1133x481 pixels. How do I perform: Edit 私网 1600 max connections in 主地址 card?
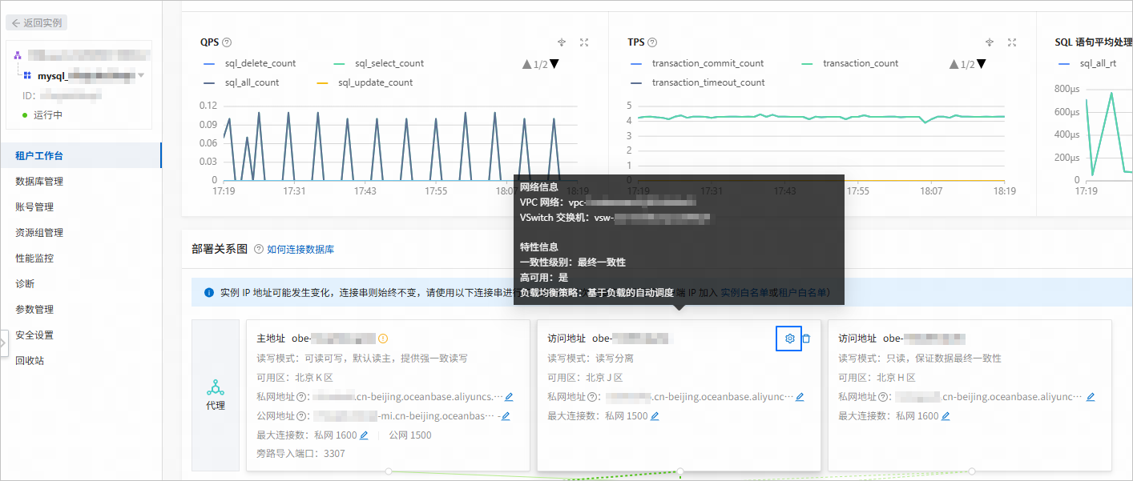pyautogui.click(x=365, y=435)
